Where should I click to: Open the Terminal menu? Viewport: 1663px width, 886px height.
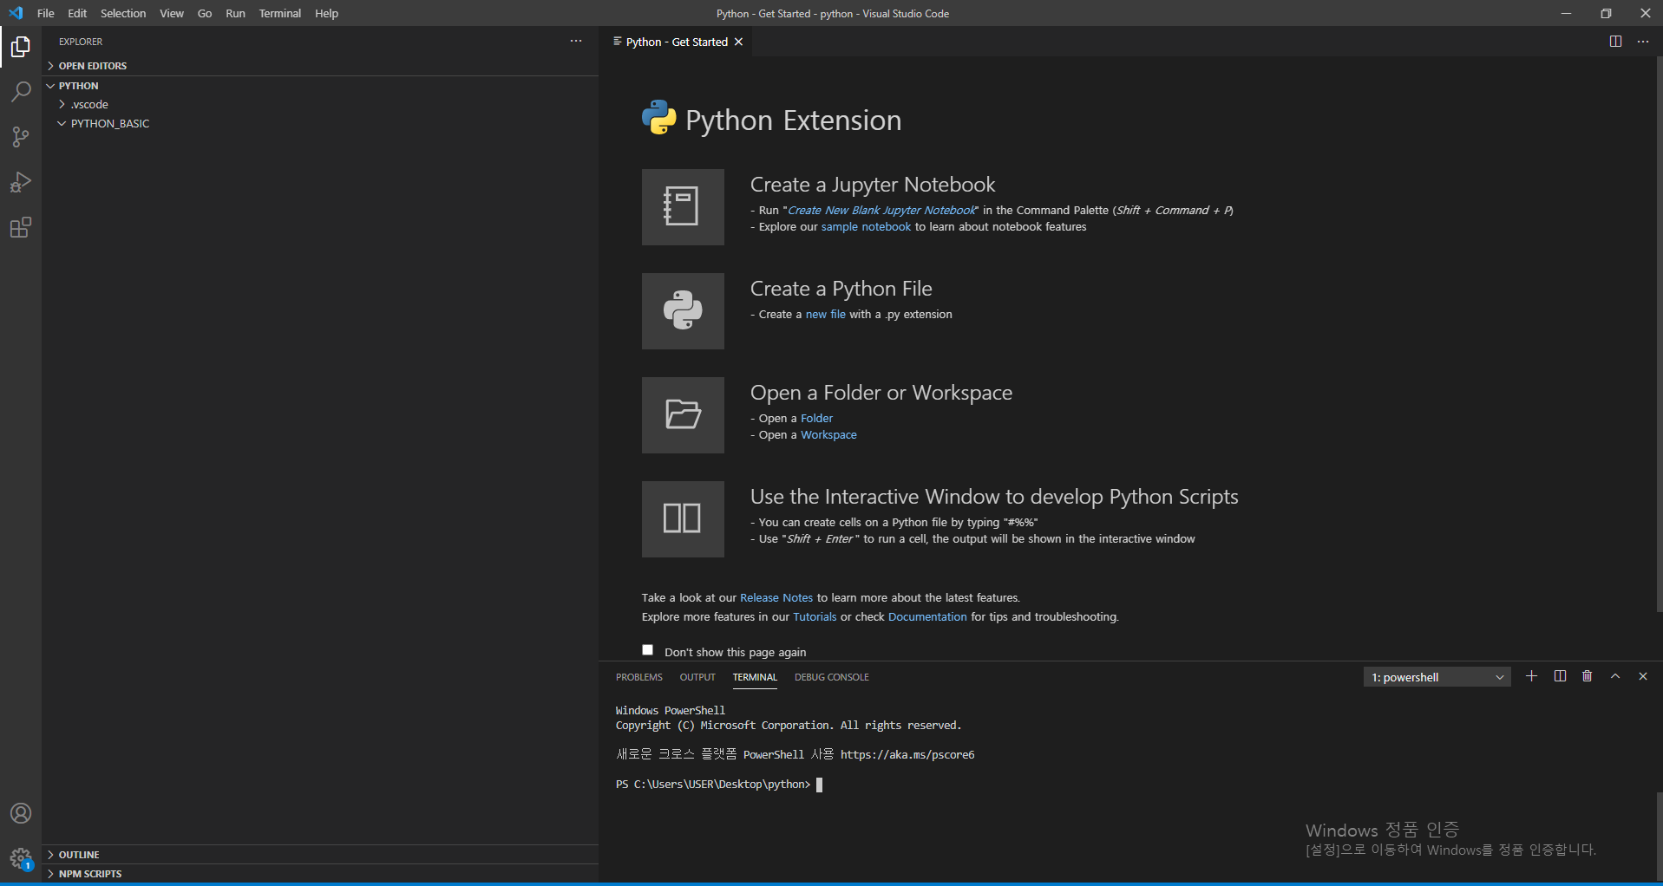280,13
